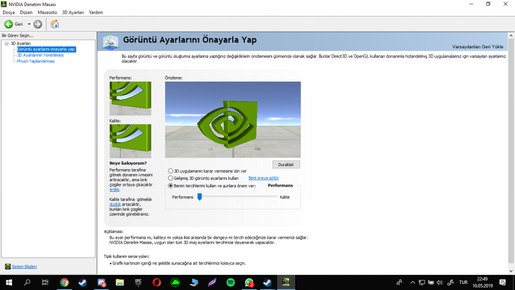Click 'Varsayılanları Geri Yükle' link

coord(478,47)
